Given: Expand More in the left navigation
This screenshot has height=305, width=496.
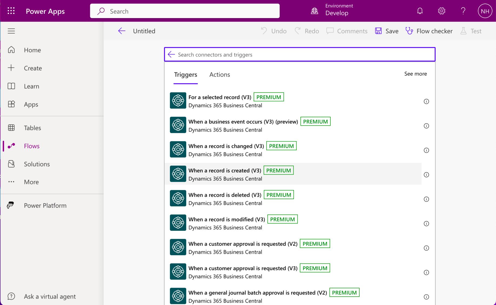Looking at the screenshot, I should point(31,182).
